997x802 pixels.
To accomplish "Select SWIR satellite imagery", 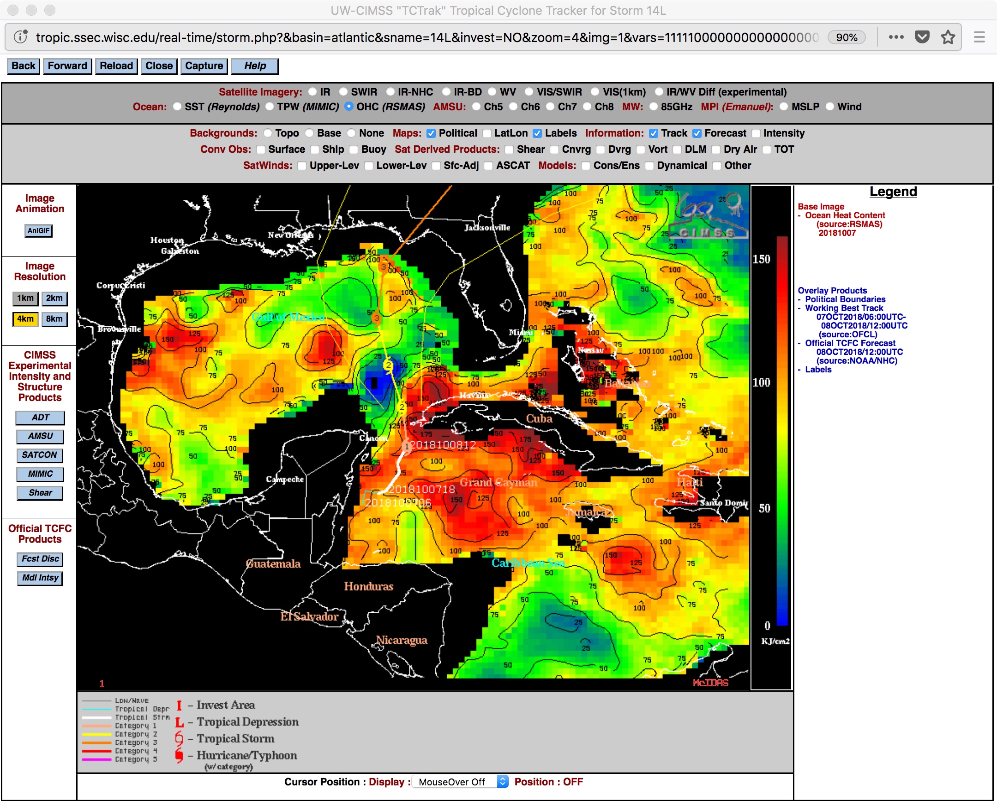I will click(x=343, y=92).
